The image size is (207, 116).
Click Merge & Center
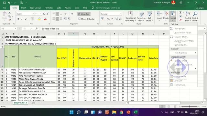point(86,19)
